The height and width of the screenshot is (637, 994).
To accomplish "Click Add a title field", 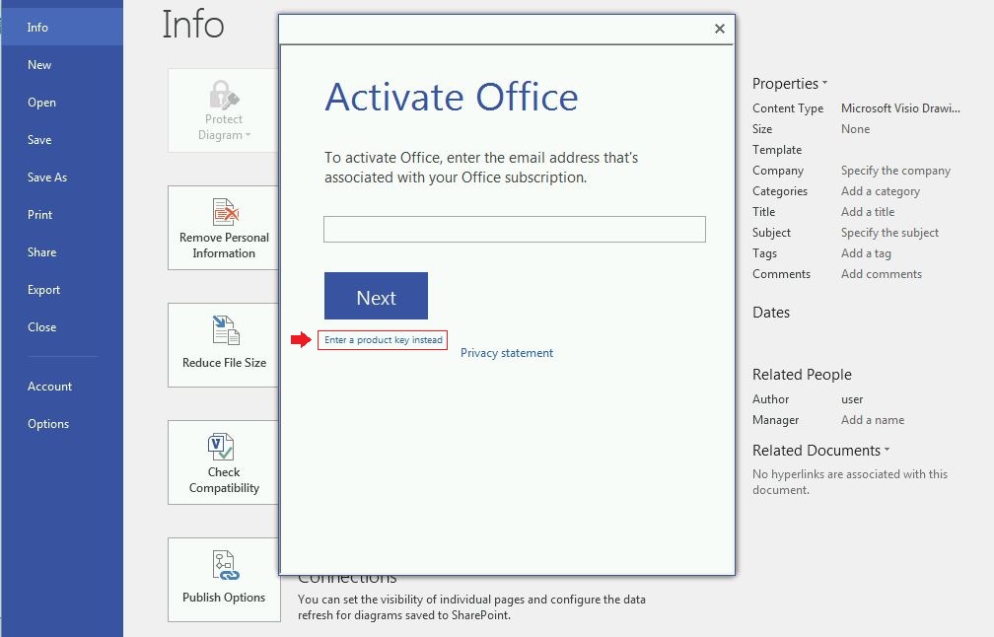I will click(x=867, y=212).
